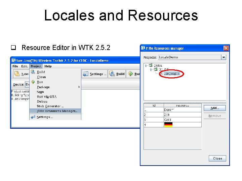Open Settings from the Project menu
The width and height of the screenshot is (242, 181).
[x=45, y=117]
